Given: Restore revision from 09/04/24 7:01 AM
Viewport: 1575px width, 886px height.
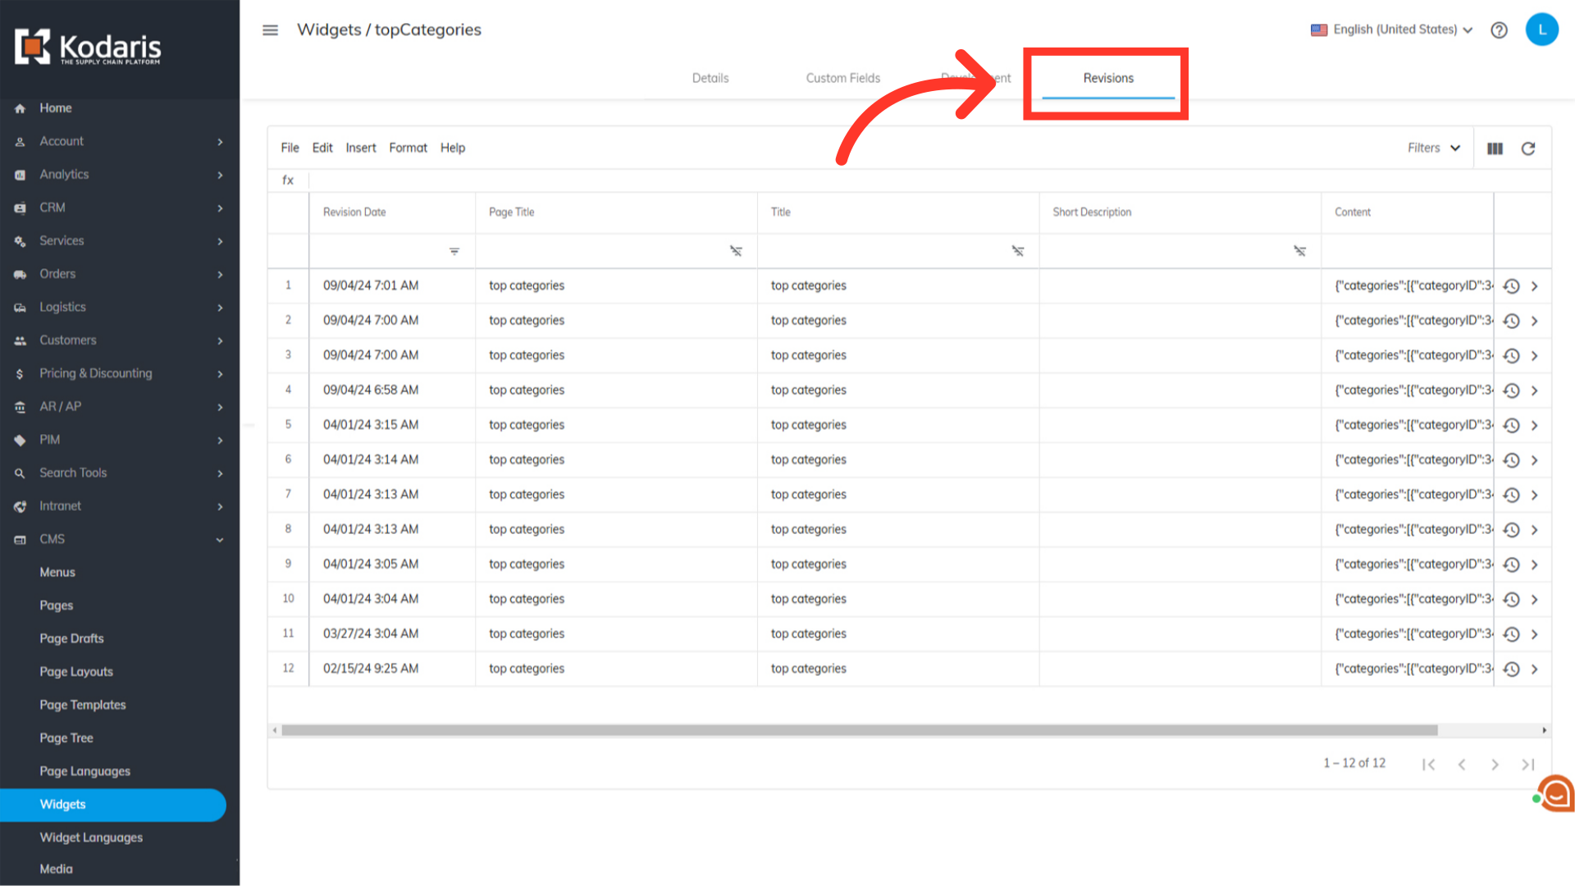Looking at the screenshot, I should point(1511,286).
